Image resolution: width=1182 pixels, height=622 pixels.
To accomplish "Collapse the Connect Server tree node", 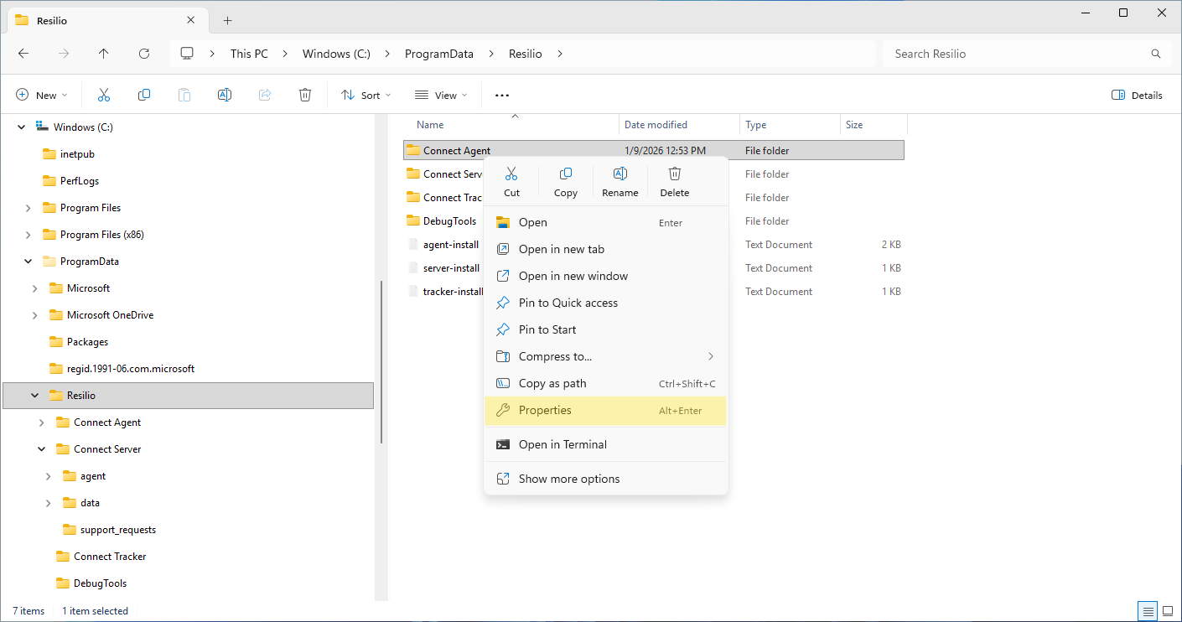I will (x=42, y=449).
